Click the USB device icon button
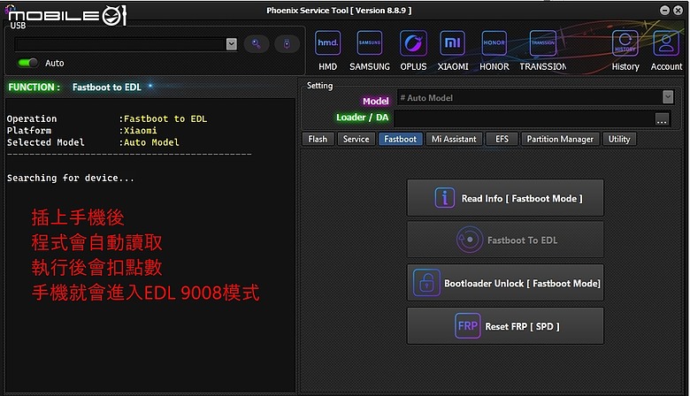 [287, 44]
